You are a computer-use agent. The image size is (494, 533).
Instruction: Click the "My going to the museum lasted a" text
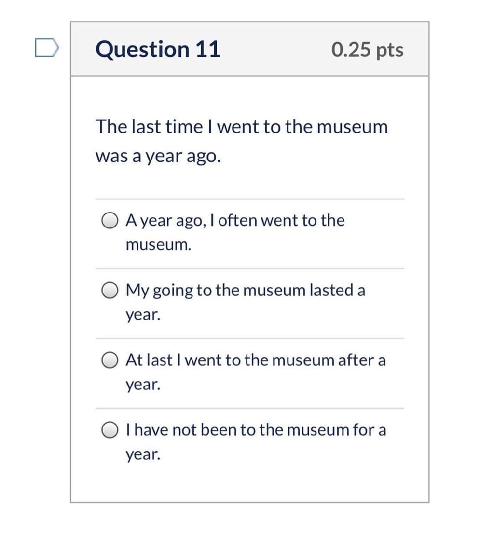pyautogui.click(x=245, y=291)
